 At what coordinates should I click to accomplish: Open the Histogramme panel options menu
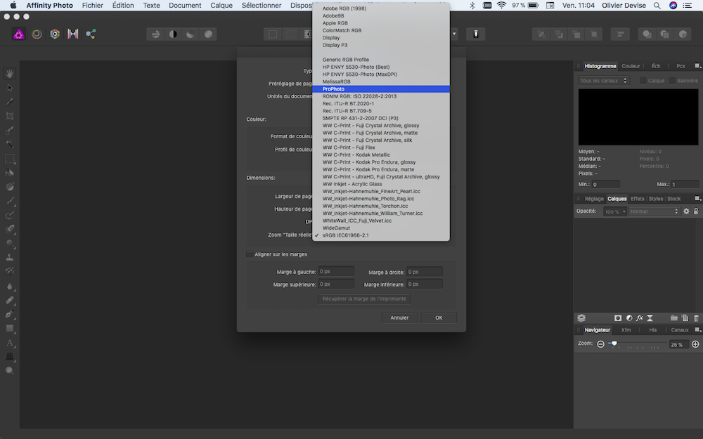697,66
